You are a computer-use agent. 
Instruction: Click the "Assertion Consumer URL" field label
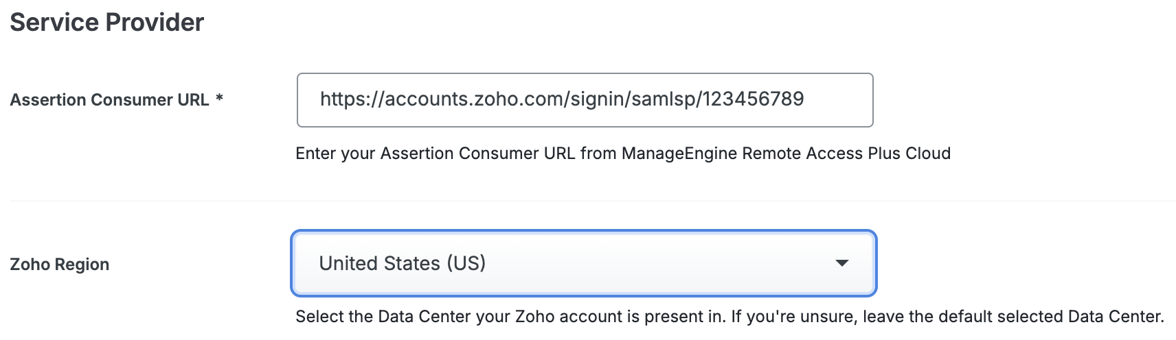coord(109,100)
